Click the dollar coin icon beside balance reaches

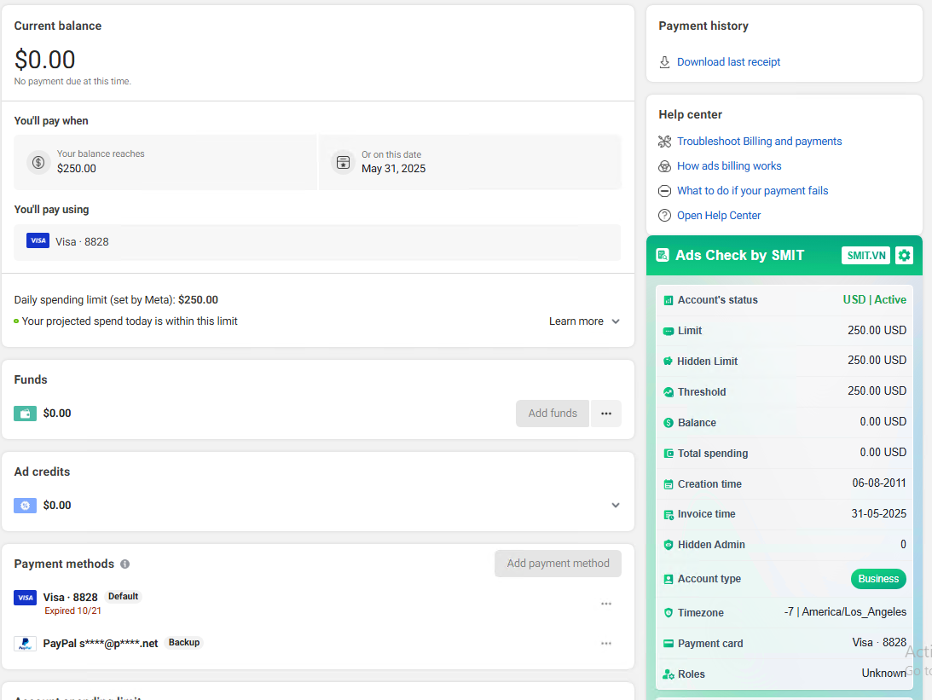[38, 162]
